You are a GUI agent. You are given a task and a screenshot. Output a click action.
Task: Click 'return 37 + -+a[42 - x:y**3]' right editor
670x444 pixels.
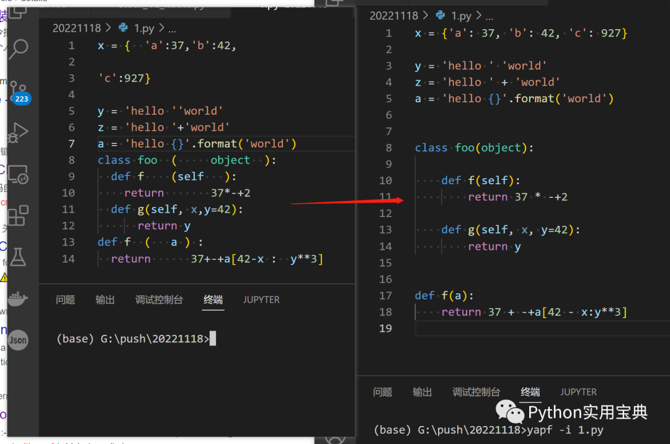[x=534, y=312]
